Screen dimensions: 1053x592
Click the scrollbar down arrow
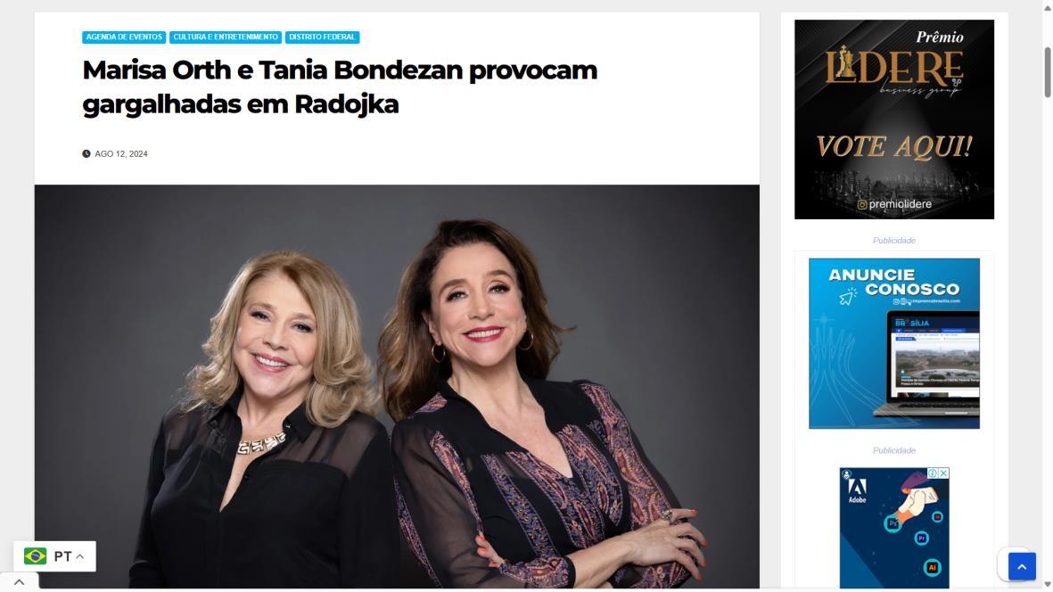click(x=1048, y=585)
